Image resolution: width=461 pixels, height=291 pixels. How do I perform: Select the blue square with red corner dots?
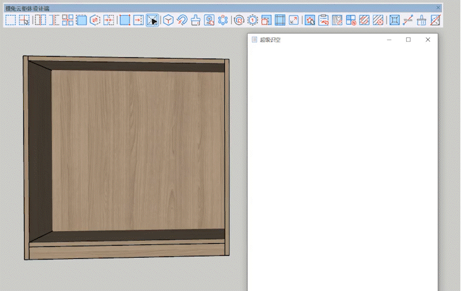[124, 20]
